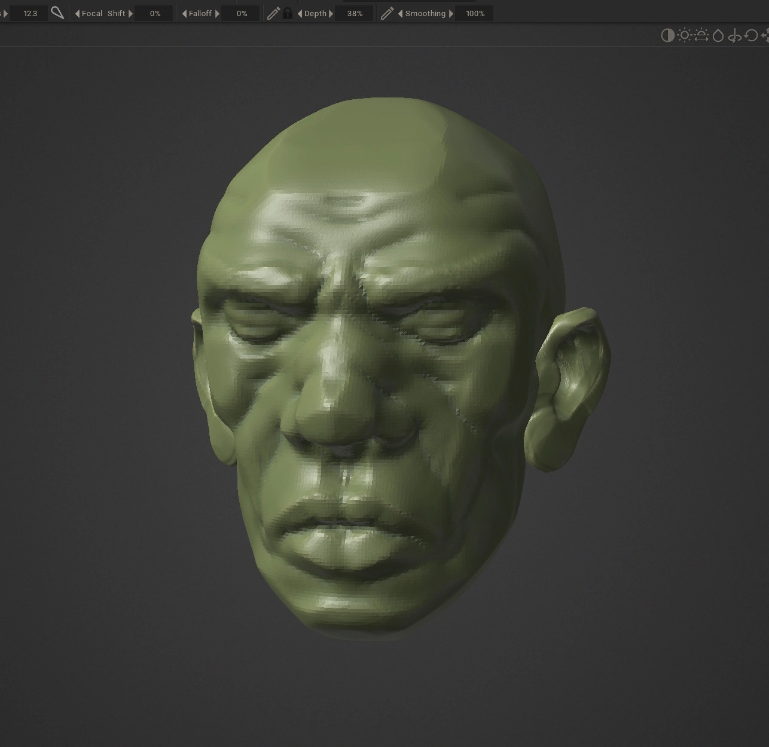Increase Falloff with right arrow

coord(217,13)
